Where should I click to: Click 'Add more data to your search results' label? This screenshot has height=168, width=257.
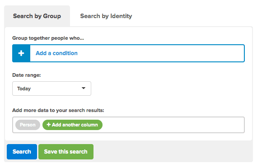[58, 110]
